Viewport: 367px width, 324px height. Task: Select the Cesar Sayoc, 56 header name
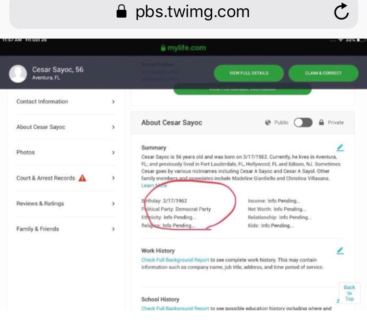(58, 69)
